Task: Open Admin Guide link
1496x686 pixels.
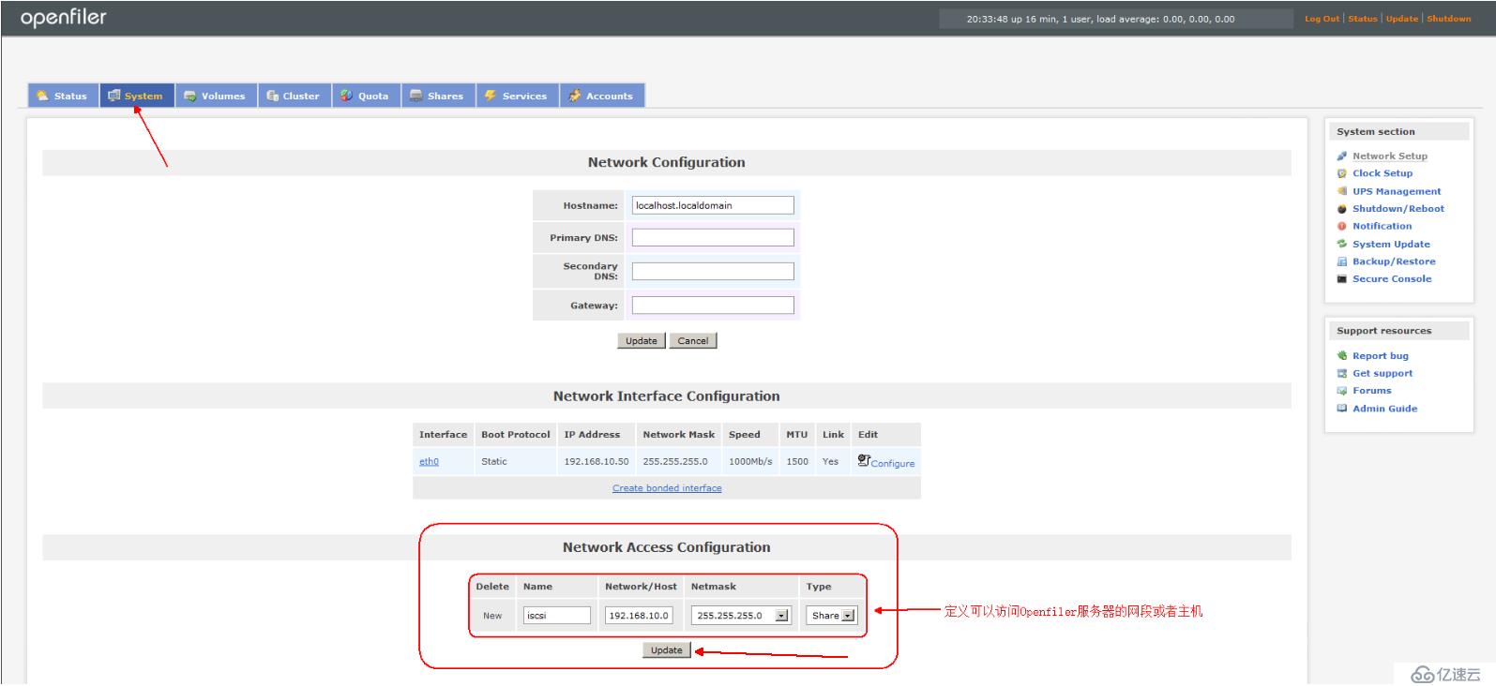Action: coord(1384,409)
